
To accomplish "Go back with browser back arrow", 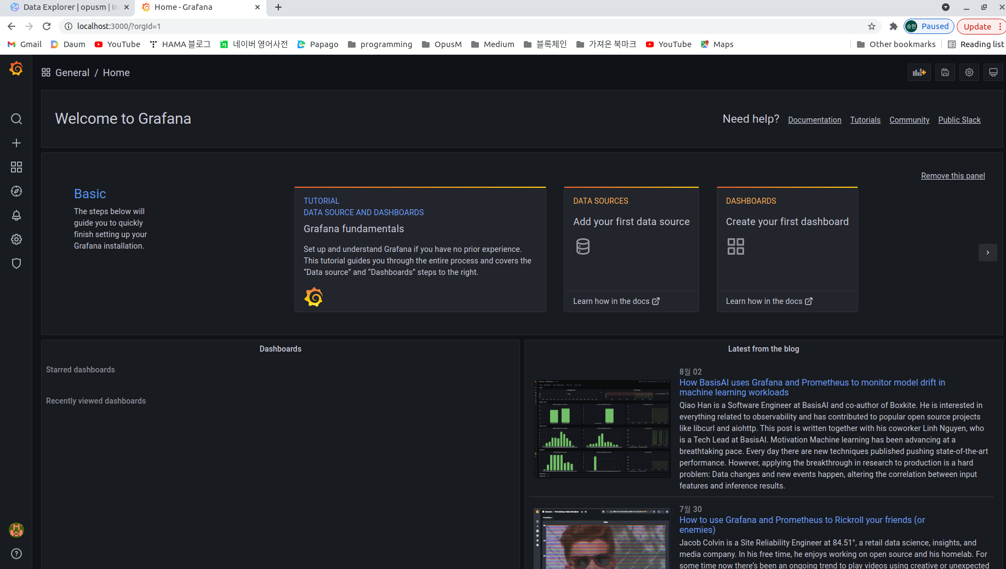I will click(12, 26).
